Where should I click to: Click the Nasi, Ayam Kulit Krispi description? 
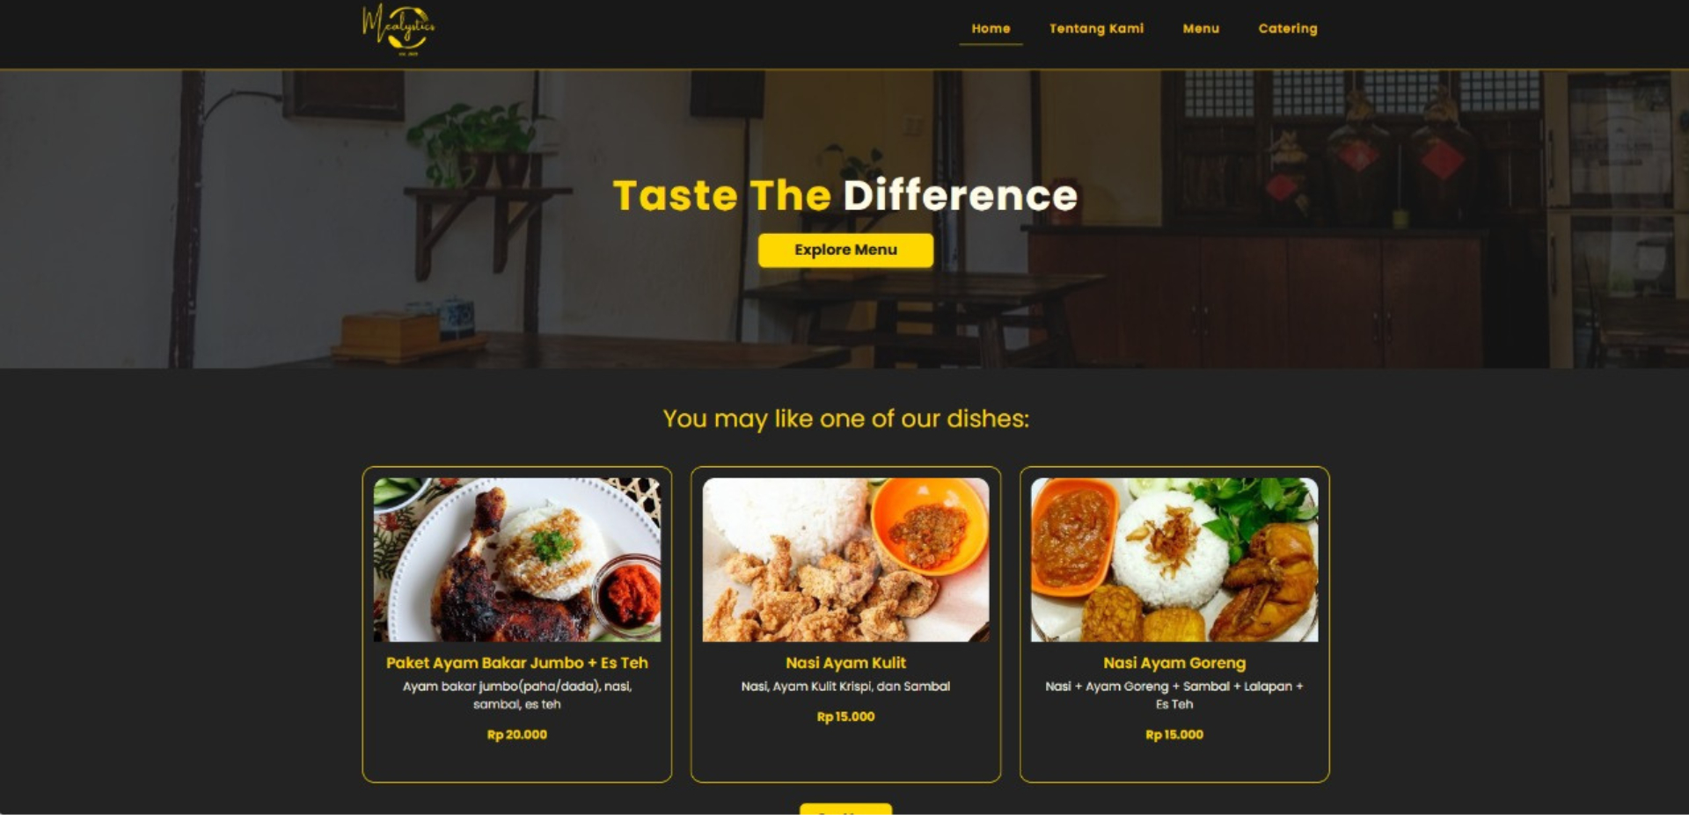(845, 687)
